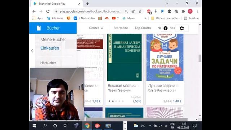The width and height of the screenshot is (231, 130).
Task: Click the Лучшие задачи book title
Action: click(164, 86)
